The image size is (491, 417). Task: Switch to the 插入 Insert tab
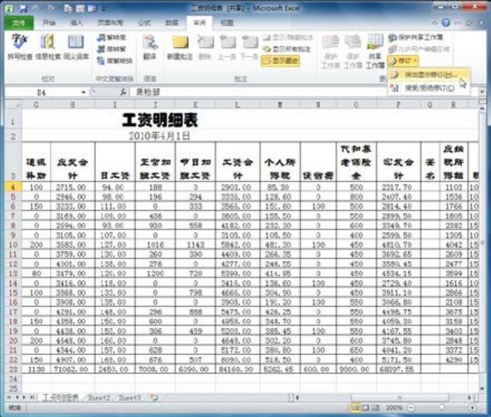click(x=77, y=23)
